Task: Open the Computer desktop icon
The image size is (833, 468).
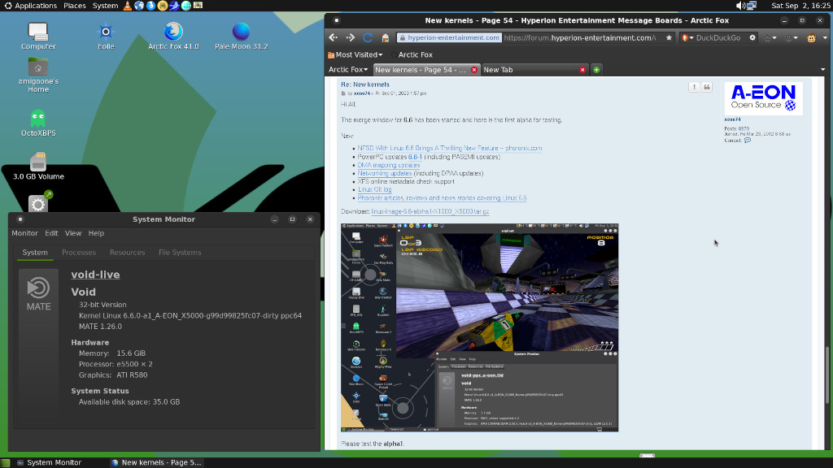Action: (38, 36)
